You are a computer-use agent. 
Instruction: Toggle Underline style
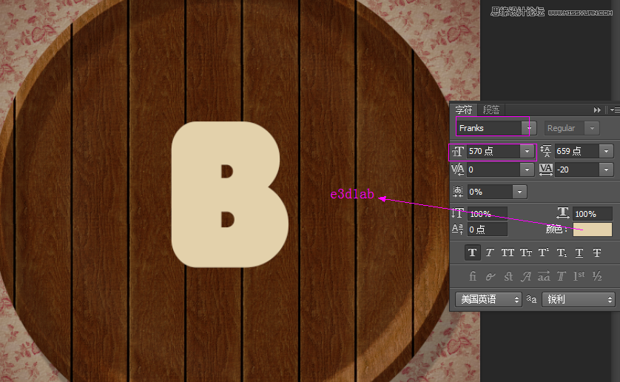click(579, 252)
